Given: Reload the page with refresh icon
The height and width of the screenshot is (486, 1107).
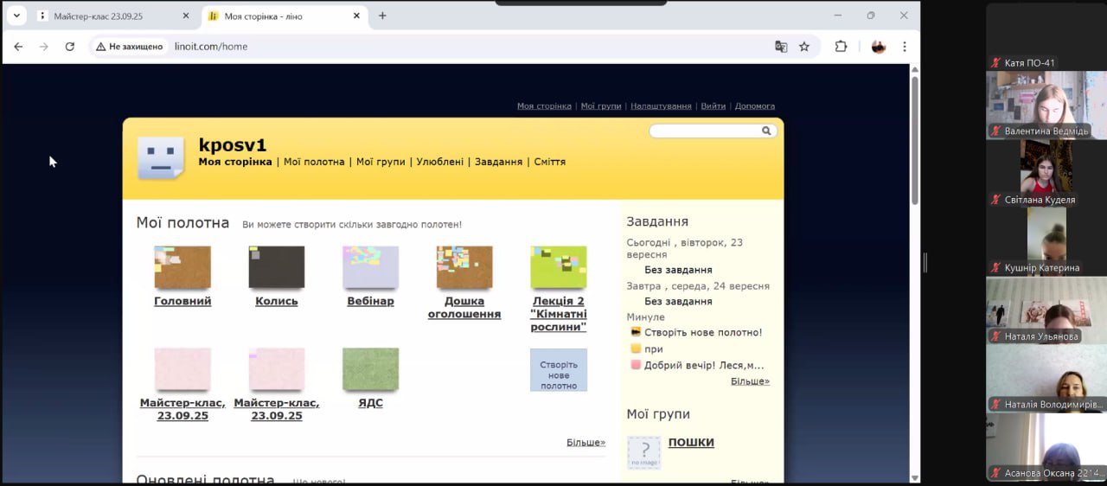Looking at the screenshot, I should coord(70,47).
